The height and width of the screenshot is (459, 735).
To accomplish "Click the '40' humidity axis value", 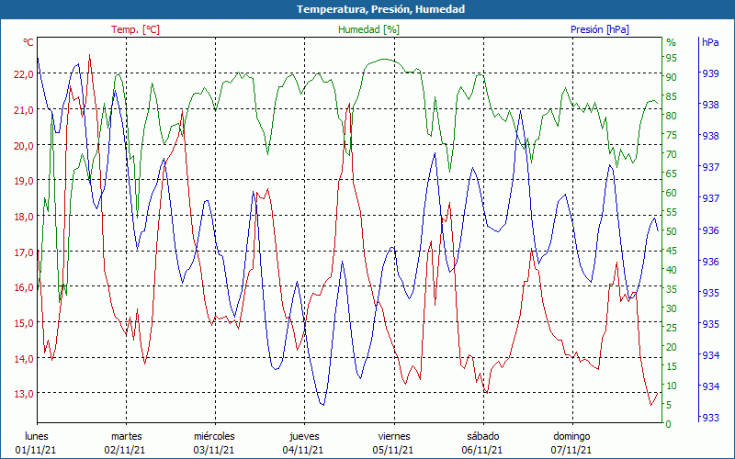I will coord(672,270).
